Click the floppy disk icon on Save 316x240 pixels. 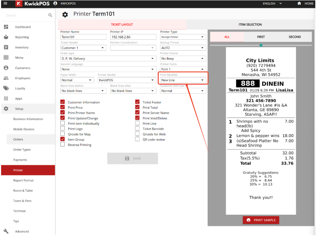click(127, 158)
